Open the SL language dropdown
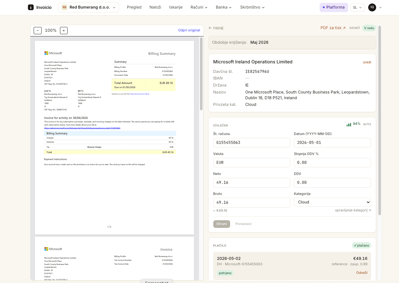 (x=357, y=7)
